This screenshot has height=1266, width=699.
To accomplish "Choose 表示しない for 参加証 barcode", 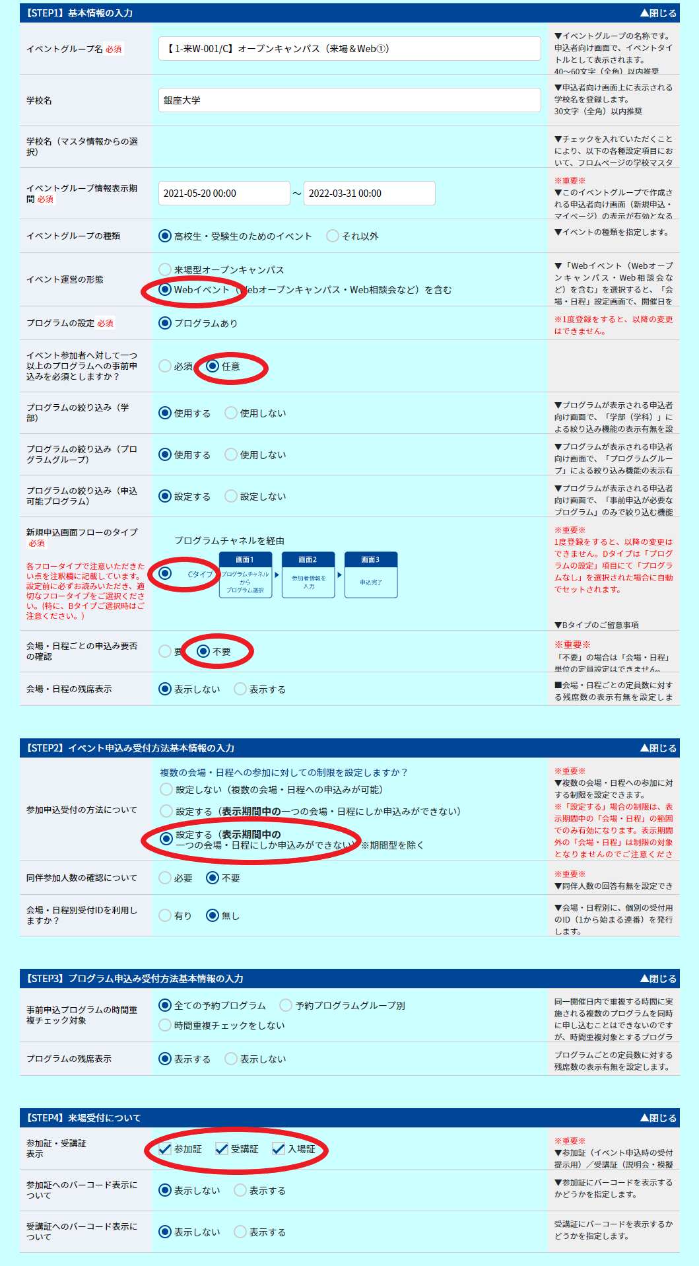I will coord(166,1190).
